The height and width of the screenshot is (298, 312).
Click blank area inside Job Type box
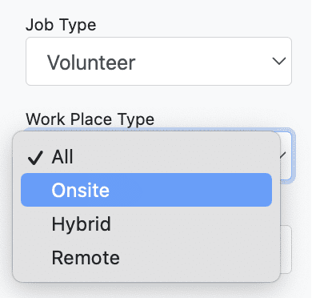[202, 61]
